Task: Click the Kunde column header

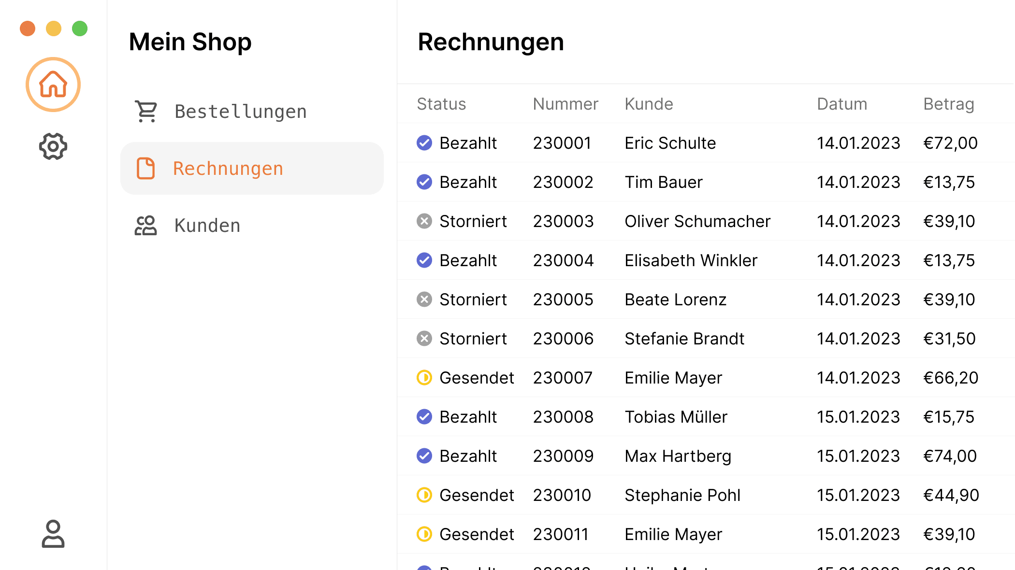Action: click(649, 104)
